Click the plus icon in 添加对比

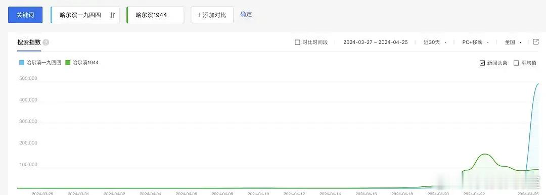point(200,15)
